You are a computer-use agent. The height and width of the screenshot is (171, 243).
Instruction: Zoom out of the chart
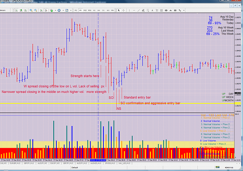click(36, 10)
